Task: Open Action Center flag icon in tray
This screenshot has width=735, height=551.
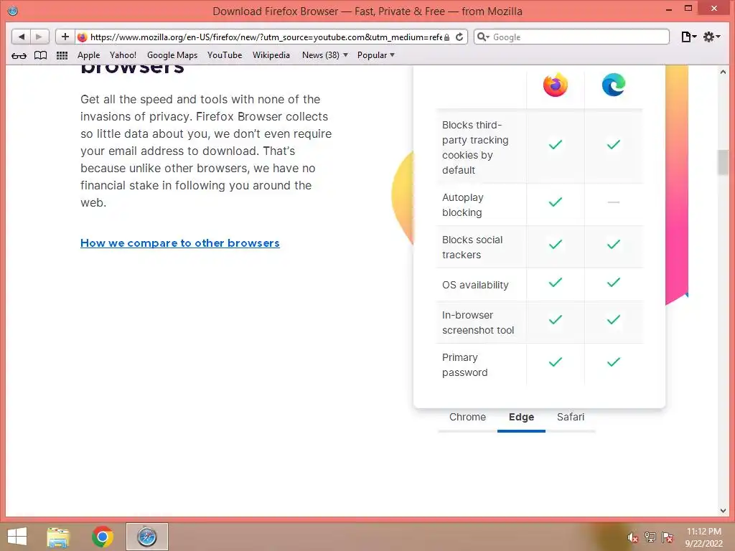Action: point(668,537)
